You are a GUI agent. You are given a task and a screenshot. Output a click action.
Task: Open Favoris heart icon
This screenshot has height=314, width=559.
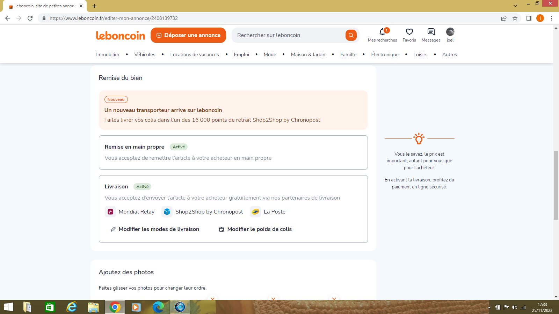[x=409, y=32]
